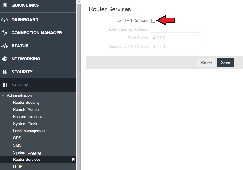Click the Reset button
The image size is (243, 170).
pos(206,62)
